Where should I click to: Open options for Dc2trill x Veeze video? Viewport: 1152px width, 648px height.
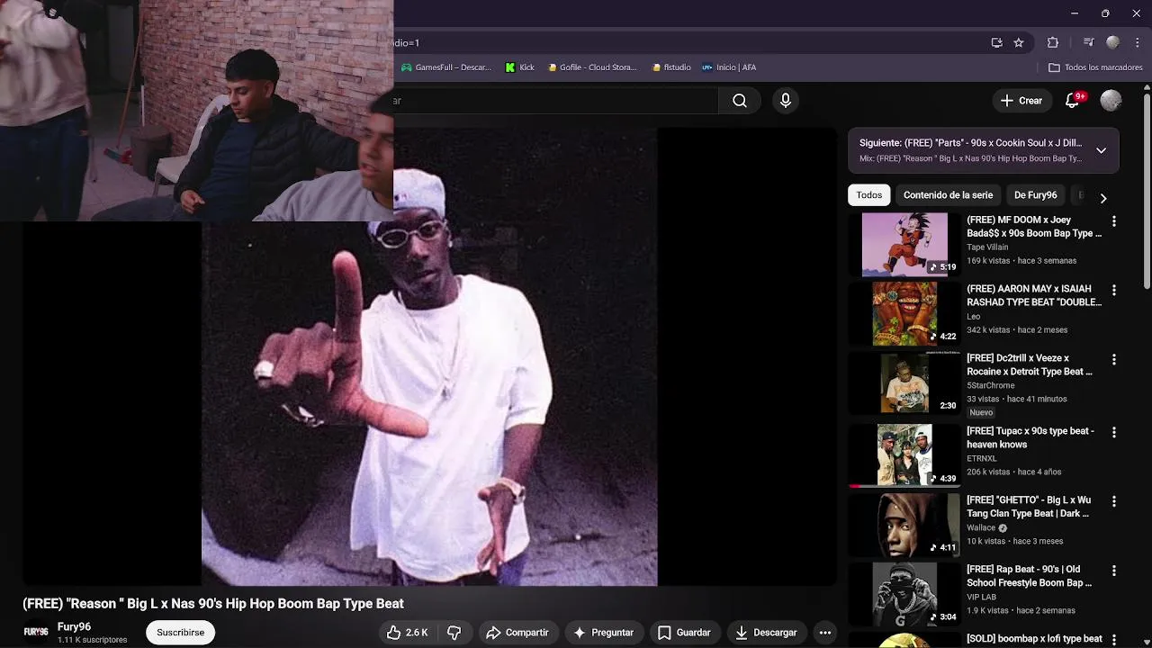pyautogui.click(x=1114, y=360)
